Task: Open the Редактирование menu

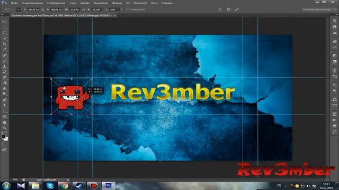Action: click(32, 3)
